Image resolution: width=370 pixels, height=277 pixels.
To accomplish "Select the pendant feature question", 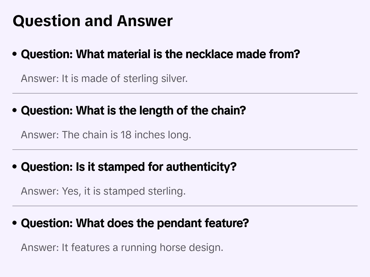I will (135, 223).
